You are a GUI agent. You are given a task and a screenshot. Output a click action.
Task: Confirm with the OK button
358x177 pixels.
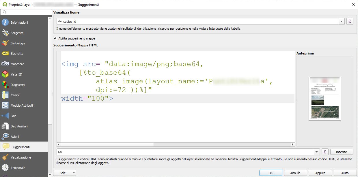tap(271, 173)
